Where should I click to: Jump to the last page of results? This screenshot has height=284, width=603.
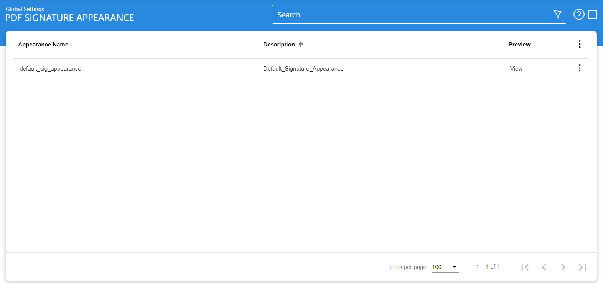(x=582, y=267)
